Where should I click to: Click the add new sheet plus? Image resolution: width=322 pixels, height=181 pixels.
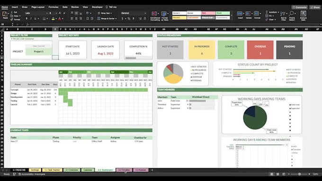(152, 170)
